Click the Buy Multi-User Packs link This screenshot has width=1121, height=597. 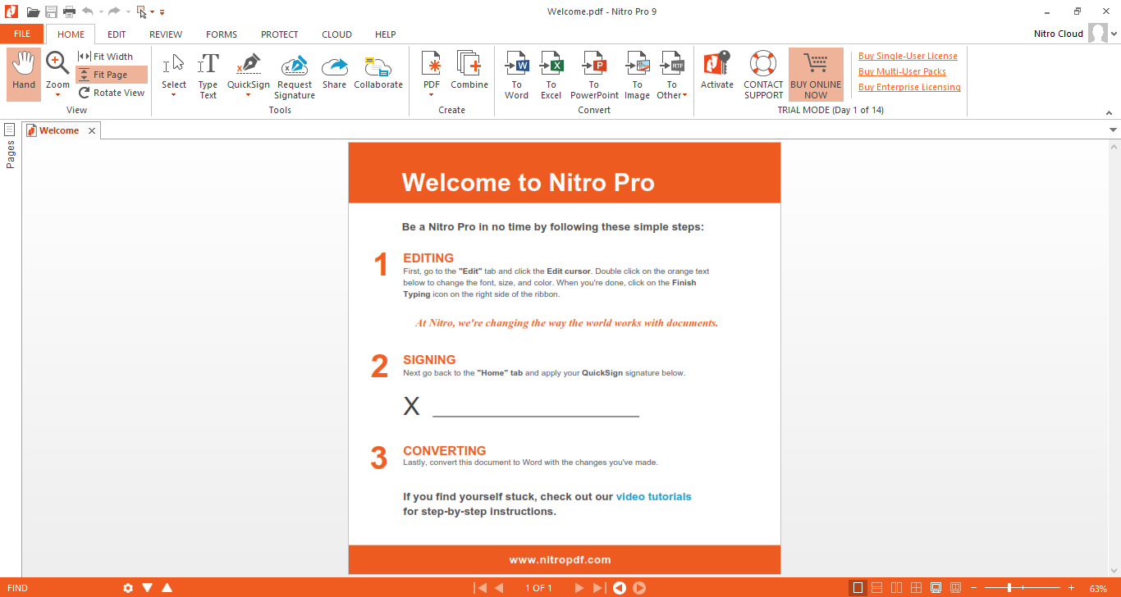(x=902, y=71)
